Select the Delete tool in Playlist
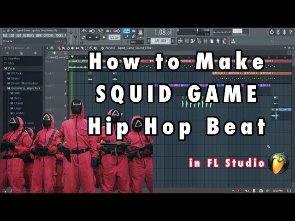This screenshot has height=221, width=295. point(68,48)
